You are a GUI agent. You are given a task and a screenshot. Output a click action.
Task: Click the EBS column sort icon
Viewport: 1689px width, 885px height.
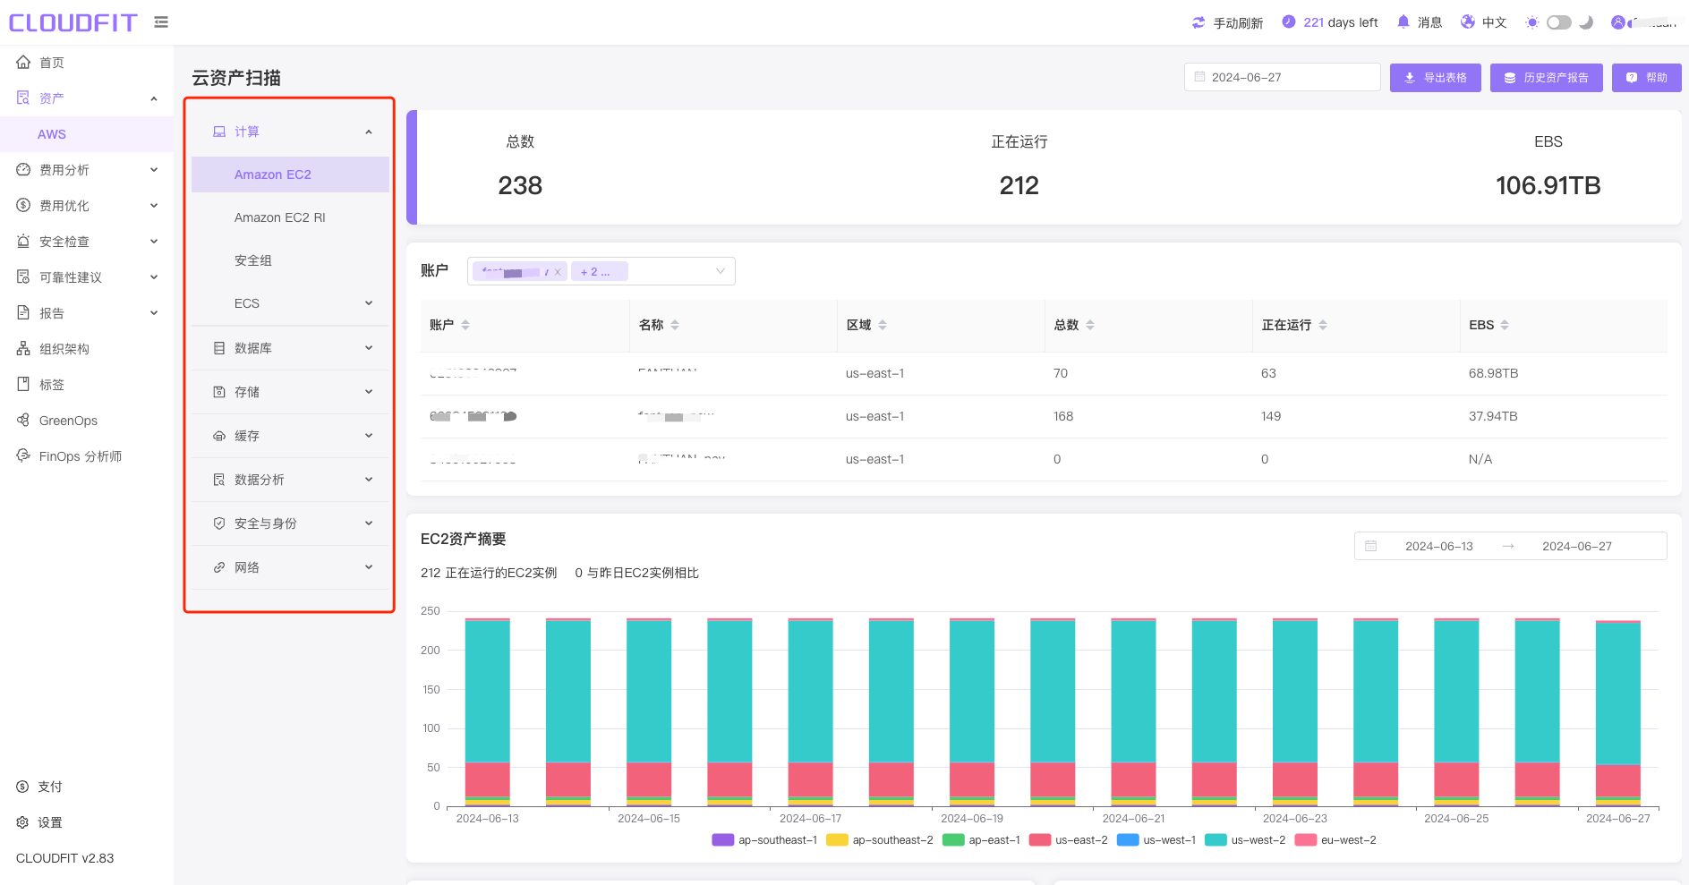coord(1505,325)
